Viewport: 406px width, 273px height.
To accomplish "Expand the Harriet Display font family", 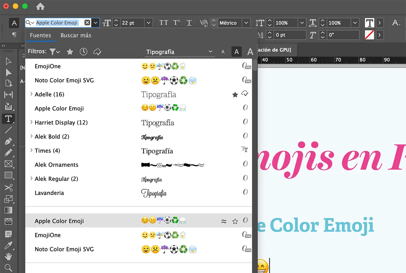I will pos(31,122).
